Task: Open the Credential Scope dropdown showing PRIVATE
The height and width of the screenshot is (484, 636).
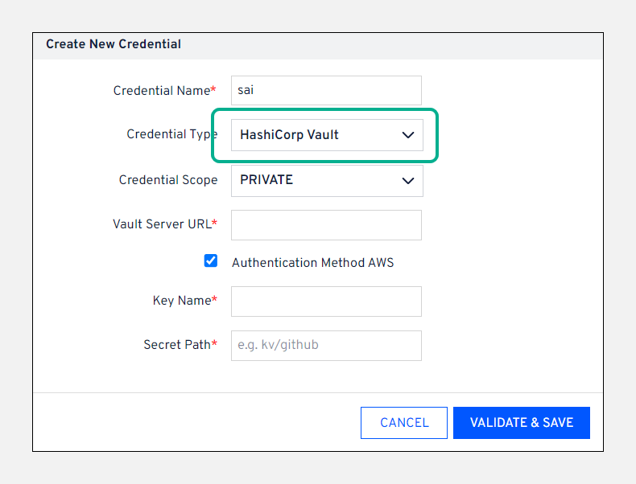Action: [327, 181]
